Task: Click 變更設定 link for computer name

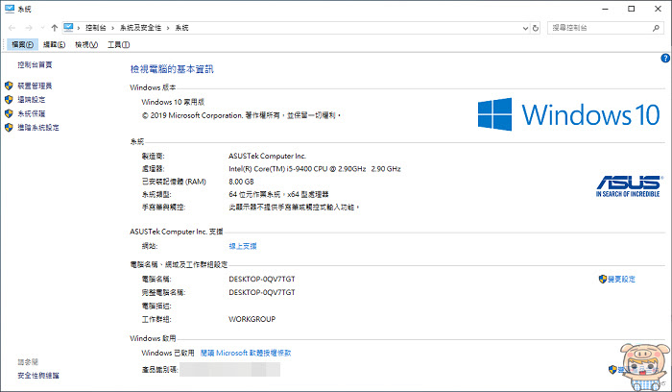Action: tap(621, 280)
